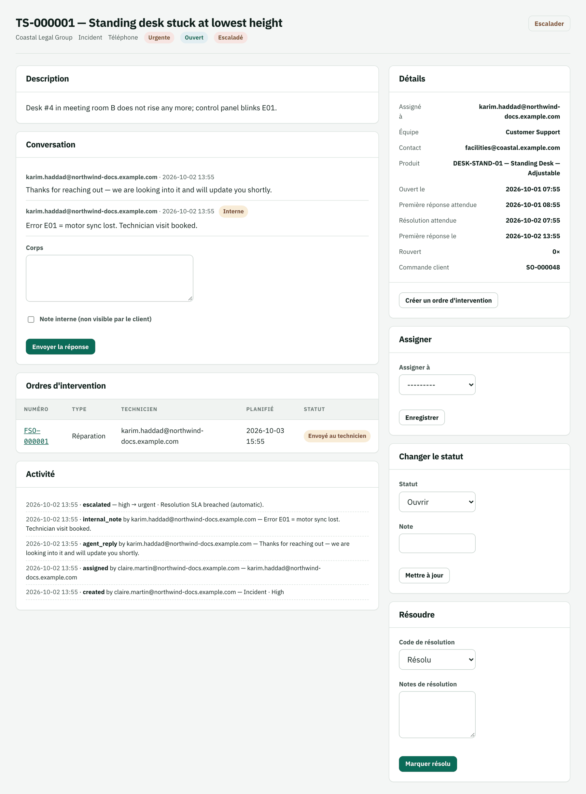The width and height of the screenshot is (586, 794).
Task: Click the STATUT column header
Action: point(314,409)
